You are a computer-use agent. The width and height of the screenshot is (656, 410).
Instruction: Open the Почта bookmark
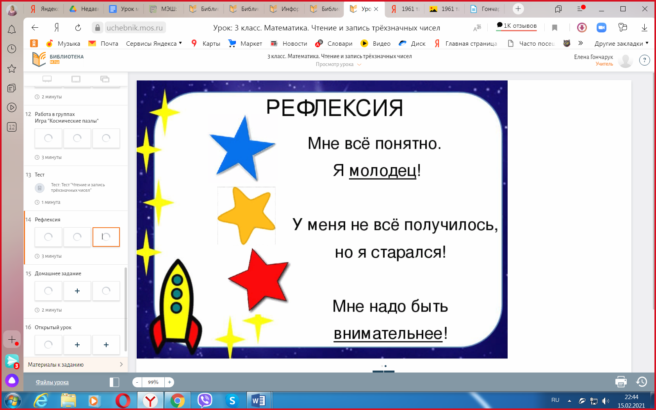(103, 43)
